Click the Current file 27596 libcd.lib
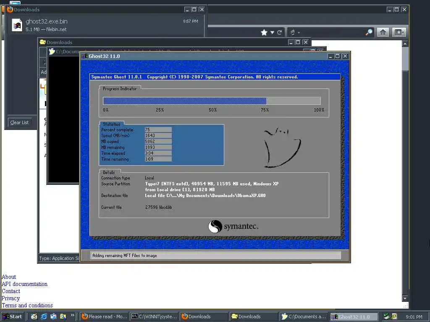430x322 pixels. (x=158, y=207)
